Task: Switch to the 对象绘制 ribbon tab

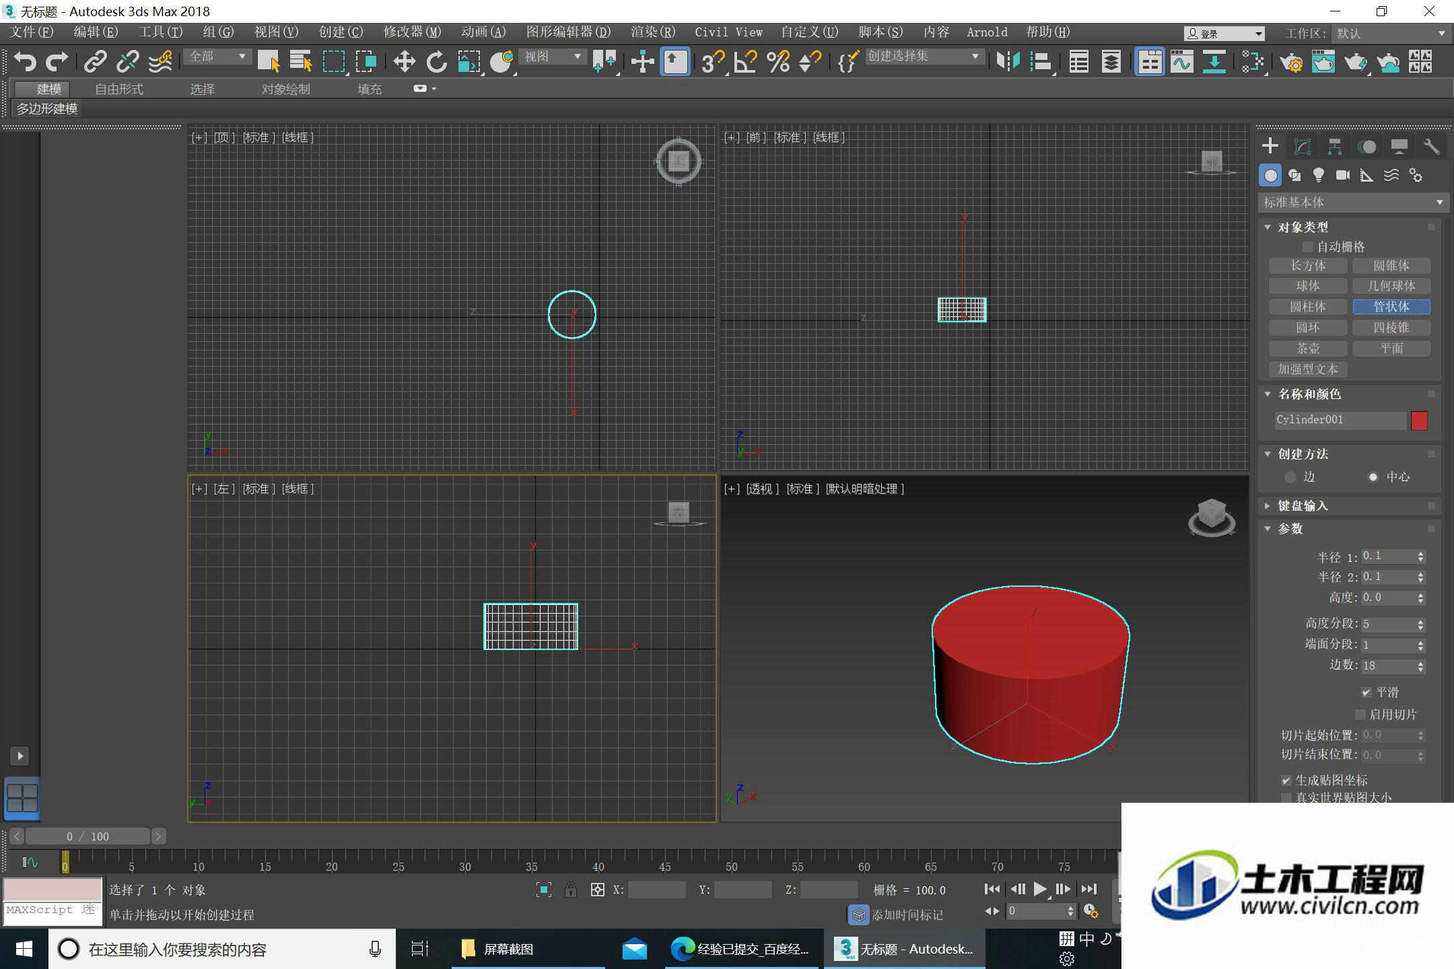Action: tap(285, 89)
